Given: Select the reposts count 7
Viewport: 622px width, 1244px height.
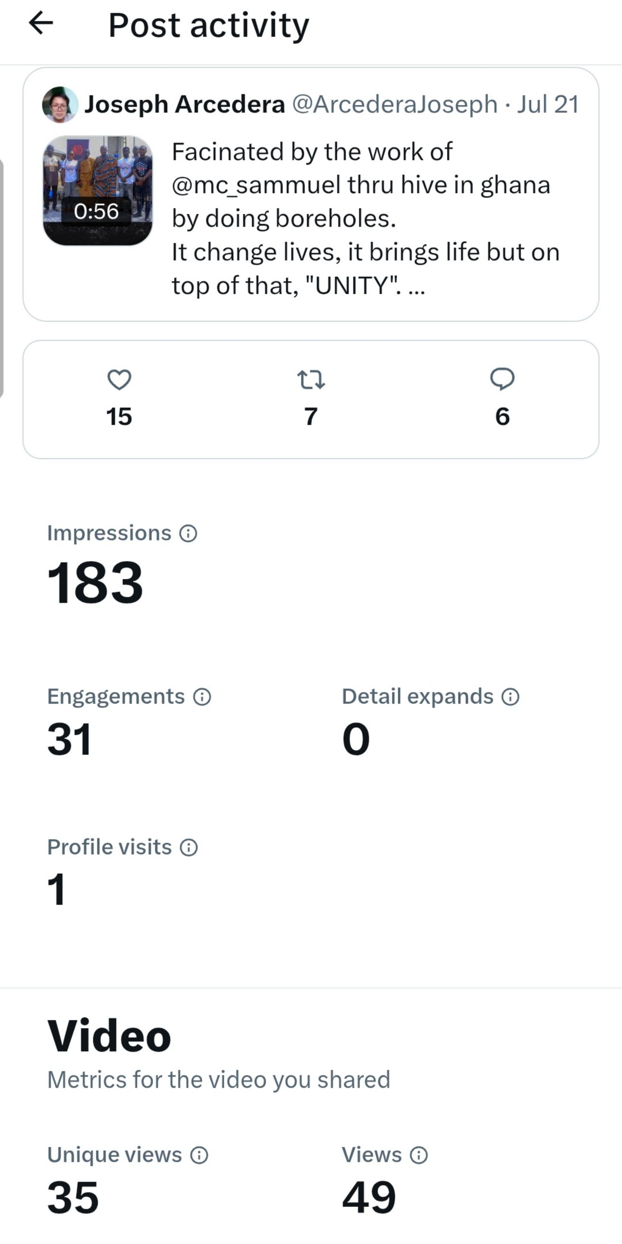Looking at the screenshot, I should (311, 417).
